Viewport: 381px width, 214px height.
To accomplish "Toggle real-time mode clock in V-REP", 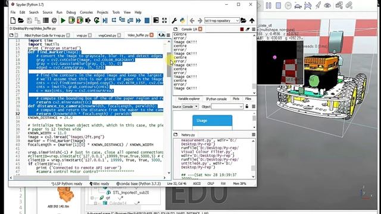I will (288, 5).
